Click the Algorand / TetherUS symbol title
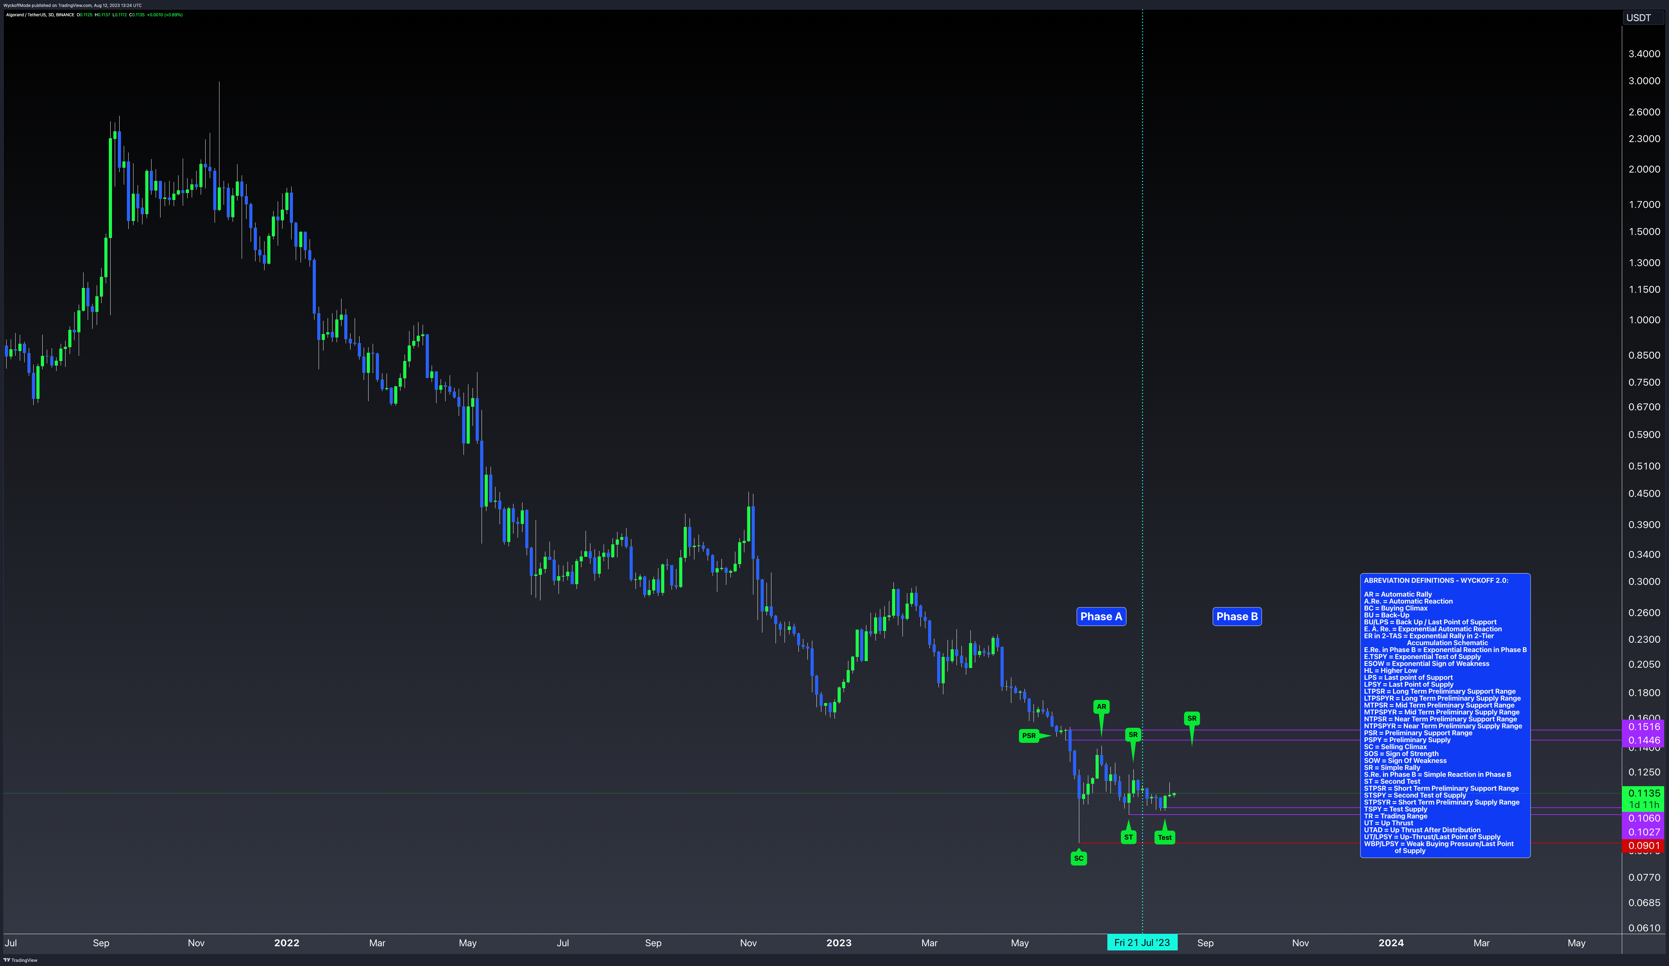 (40, 15)
